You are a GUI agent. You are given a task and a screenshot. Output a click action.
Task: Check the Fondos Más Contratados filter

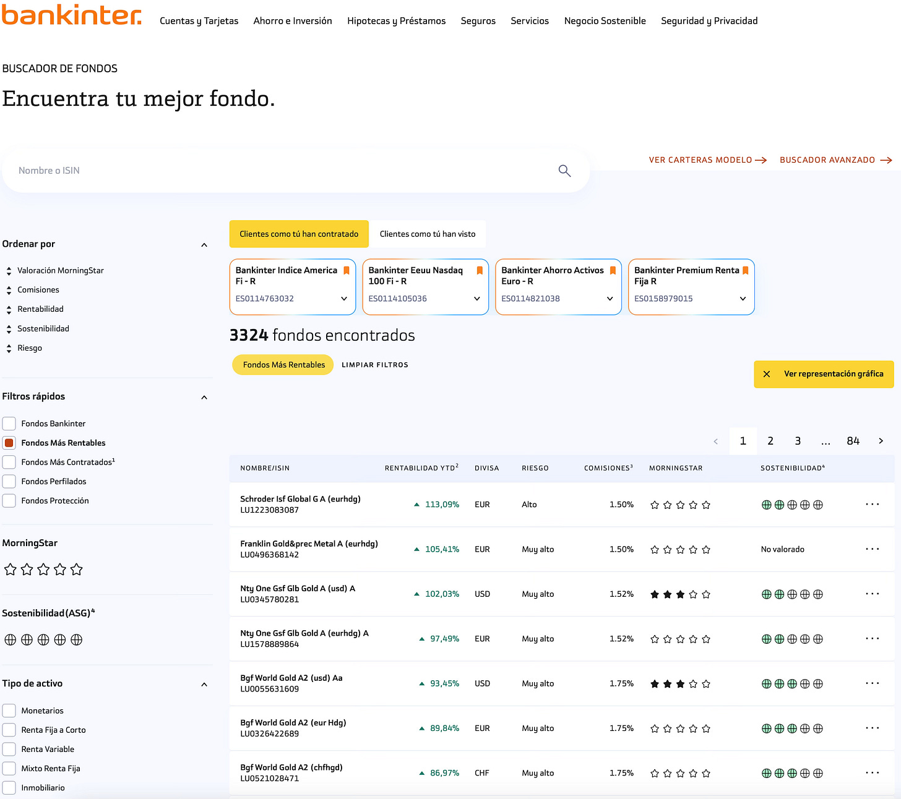coord(9,462)
